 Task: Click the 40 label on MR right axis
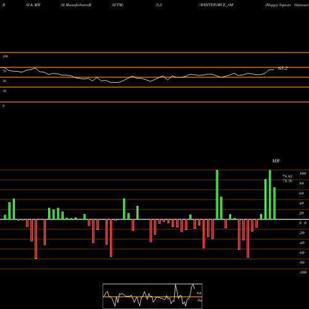[302, 203]
